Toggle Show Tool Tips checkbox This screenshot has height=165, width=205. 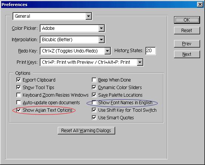tap(18, 88)
